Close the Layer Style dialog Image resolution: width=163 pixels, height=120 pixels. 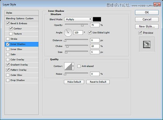click(157, 5)
